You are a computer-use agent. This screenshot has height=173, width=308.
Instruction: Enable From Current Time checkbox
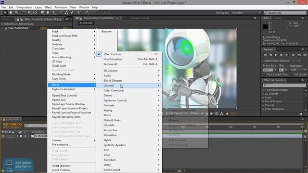click(264, 74)
